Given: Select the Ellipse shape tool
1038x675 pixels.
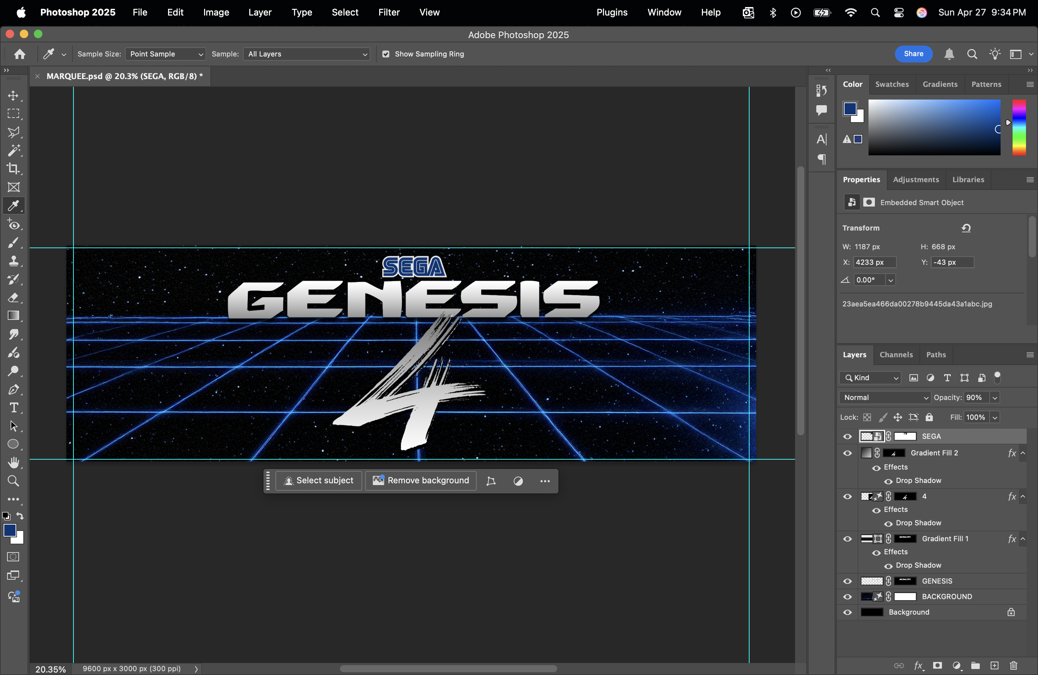Looking at the screenshot, I should pyautogui.click(x=13, y=444).
